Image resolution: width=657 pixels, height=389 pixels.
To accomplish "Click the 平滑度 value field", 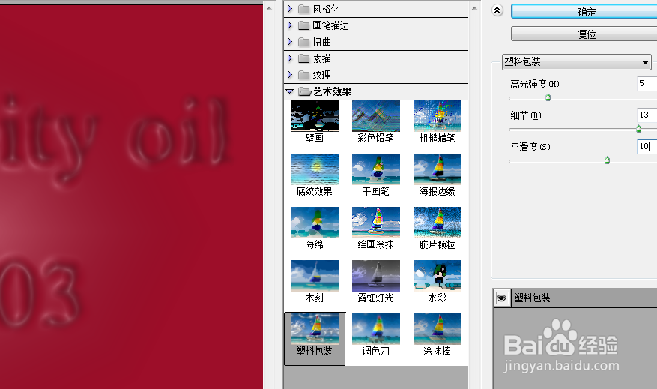I will click(647, 146).
